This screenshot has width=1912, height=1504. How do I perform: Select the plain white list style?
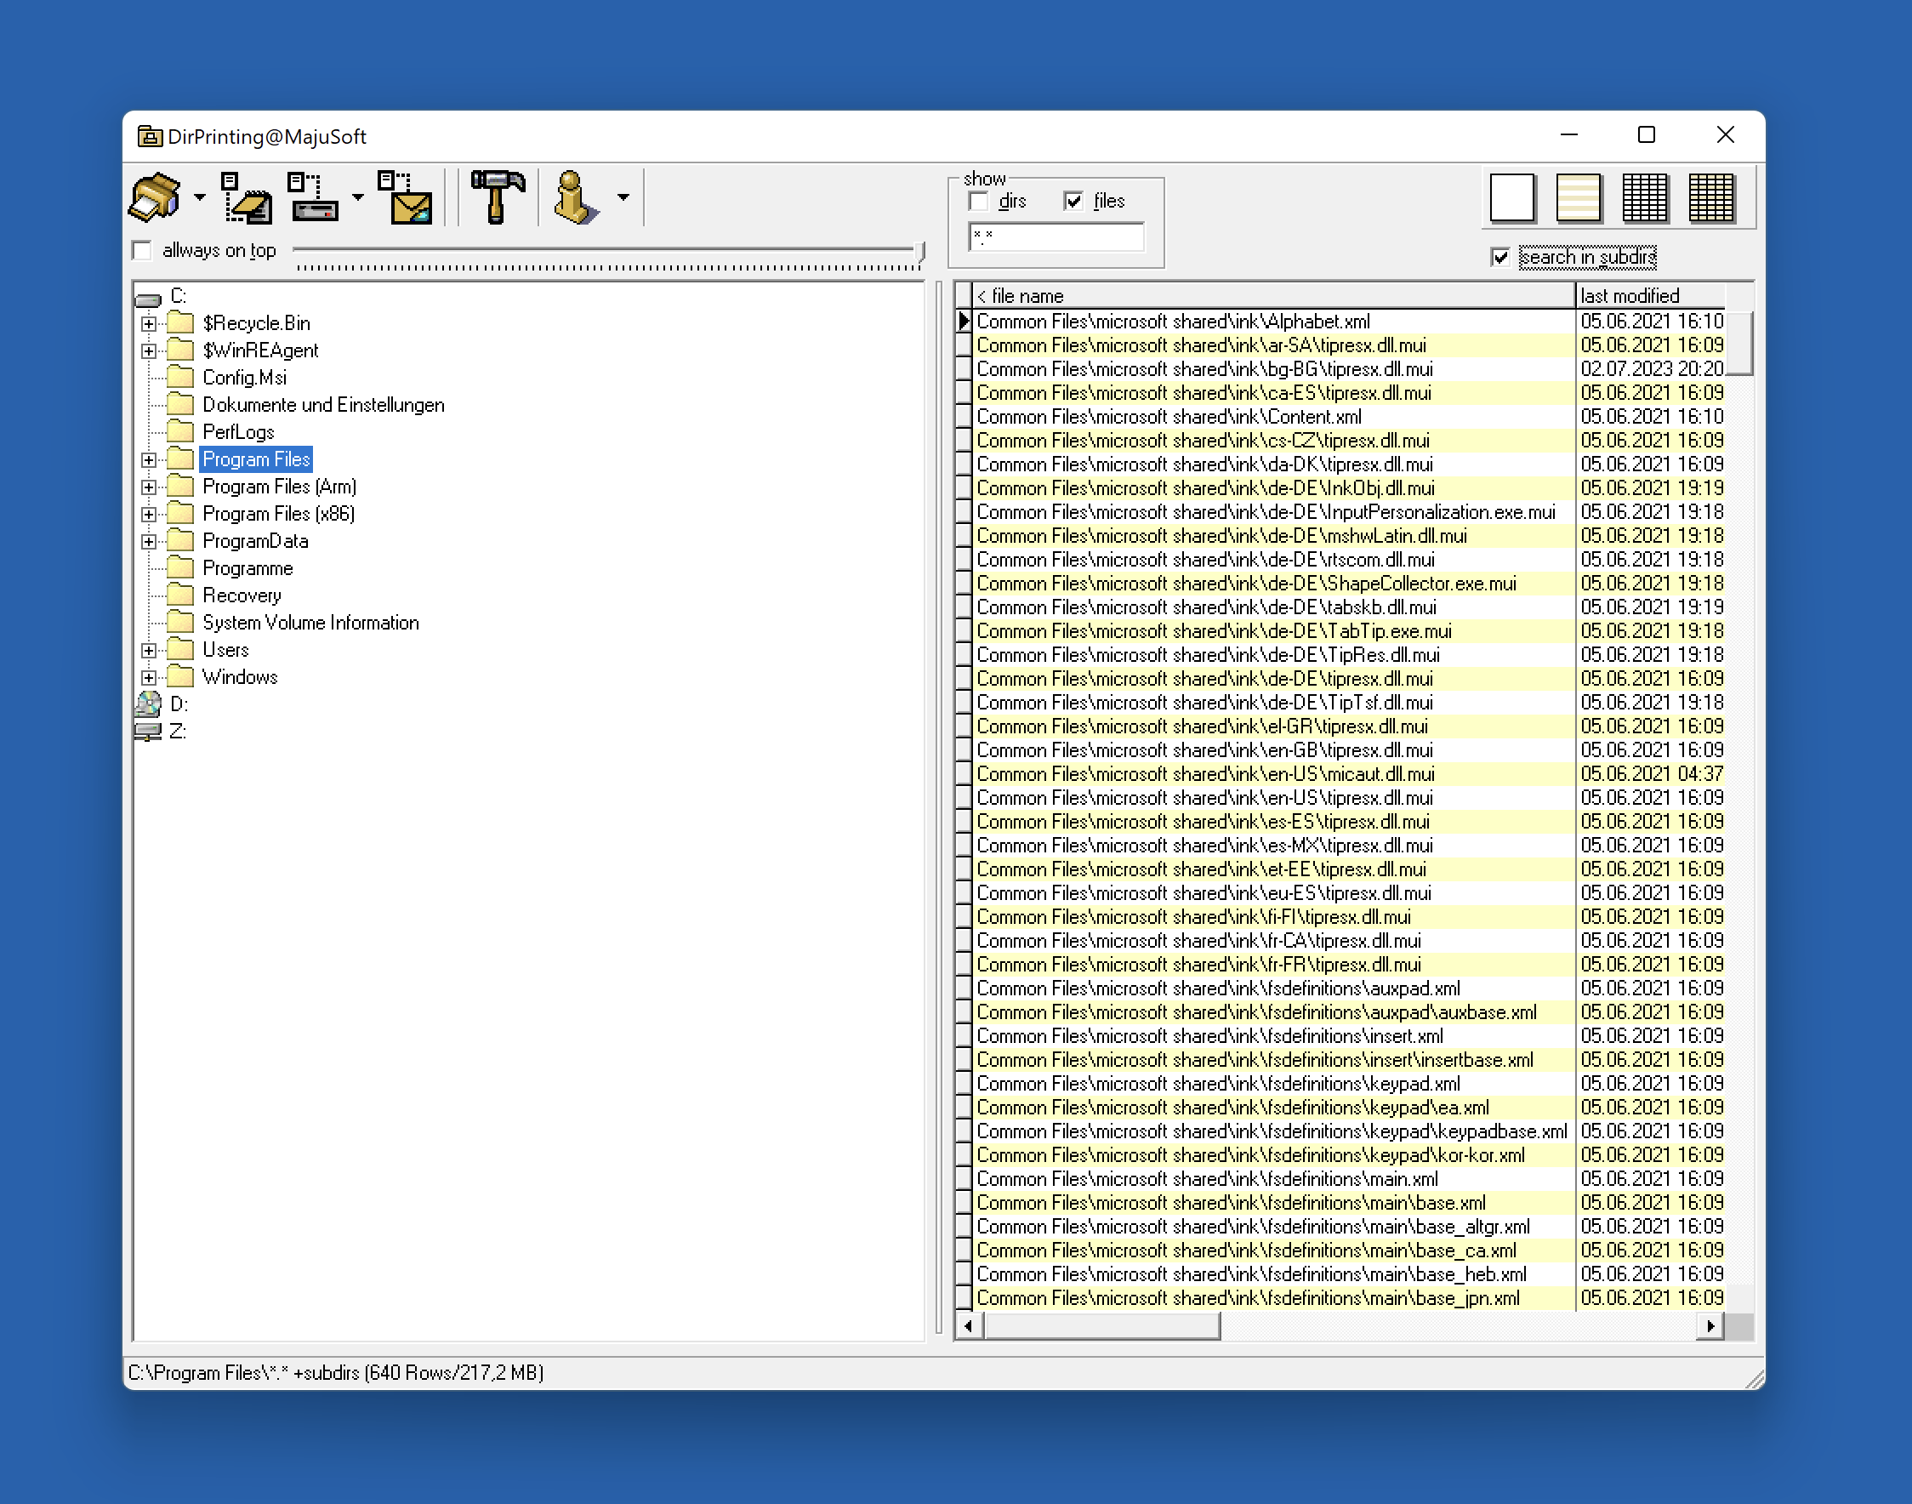(1511, 197)
